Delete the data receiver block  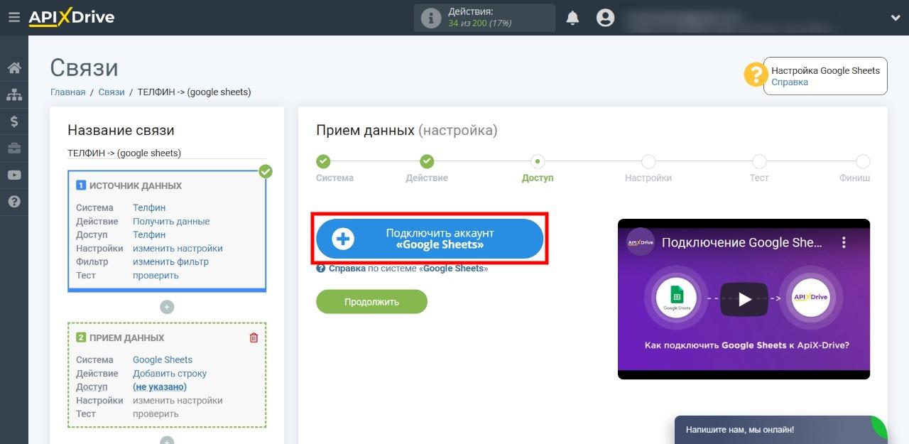click(x=254, y=337)
